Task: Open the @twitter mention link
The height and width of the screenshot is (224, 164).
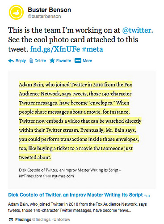Action: [137, 30]
